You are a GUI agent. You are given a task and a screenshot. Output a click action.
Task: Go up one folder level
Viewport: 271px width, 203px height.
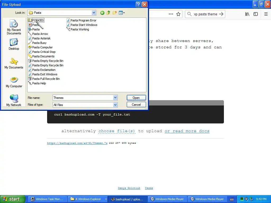coord(108,13)
